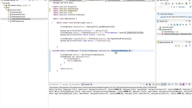Toggle Hide Fields in Outline toolbar
This screenshot has width=192, height=108.
177,25
